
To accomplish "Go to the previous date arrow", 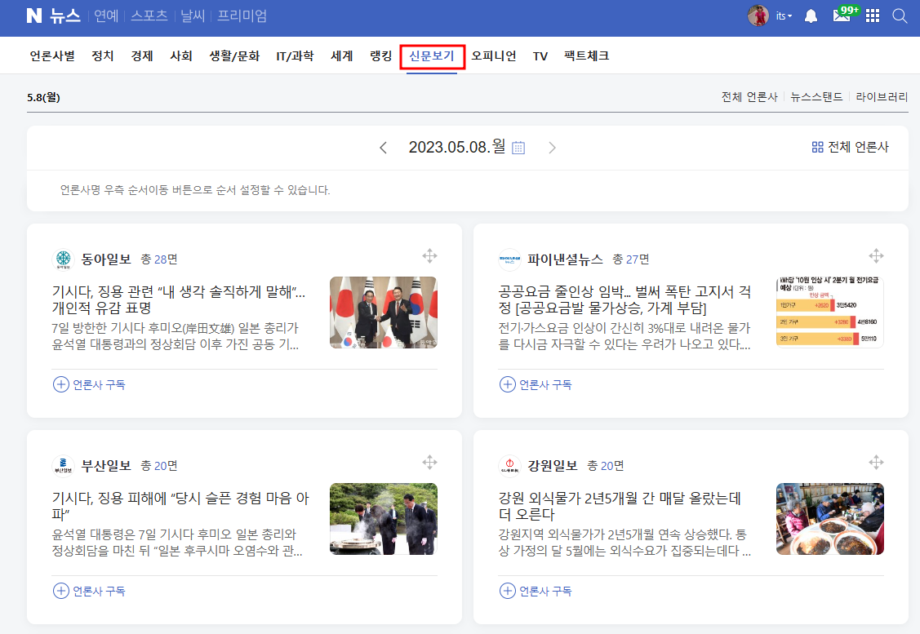I will 383,148.
